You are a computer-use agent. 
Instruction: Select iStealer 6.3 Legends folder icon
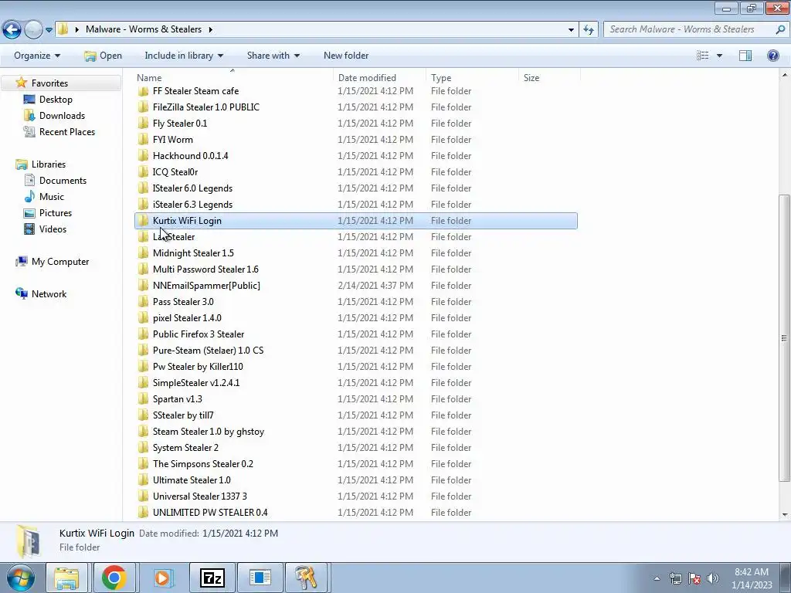[x=143, y=204]
